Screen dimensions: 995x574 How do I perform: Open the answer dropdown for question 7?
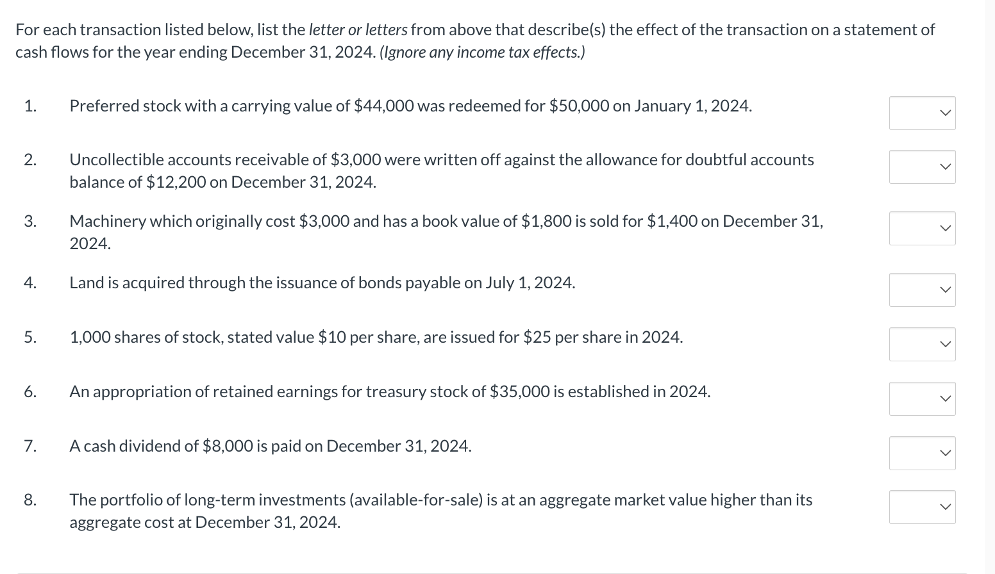[x=922, y=453]
